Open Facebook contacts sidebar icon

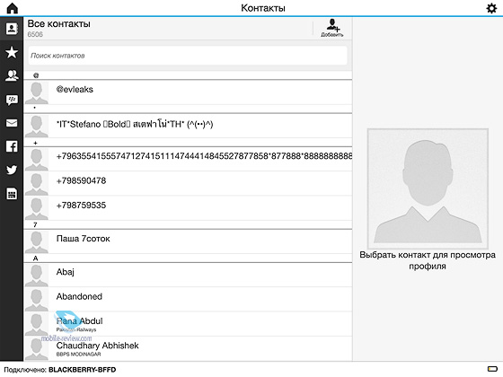click(12, 146)
